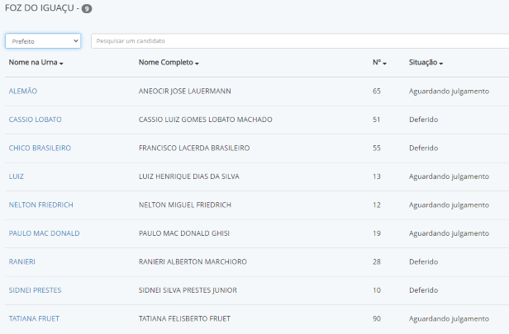Open candidate TATIANA FRUET link

(34, 318)
